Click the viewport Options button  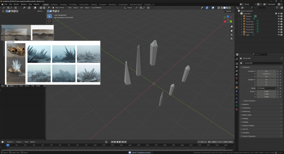[x=229, y=11]
